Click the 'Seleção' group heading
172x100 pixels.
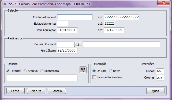13,10
